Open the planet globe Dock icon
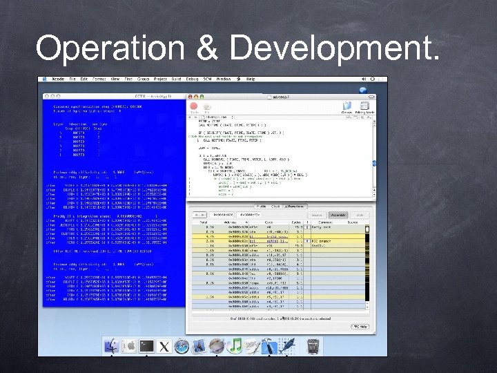 (x=217, y=346)
